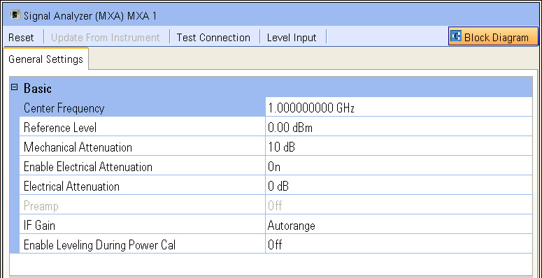The height and width of the screenshot is (278, 542).
Task: Toggle Enable Electrical Attenuation On value
Action: point(399,167)
